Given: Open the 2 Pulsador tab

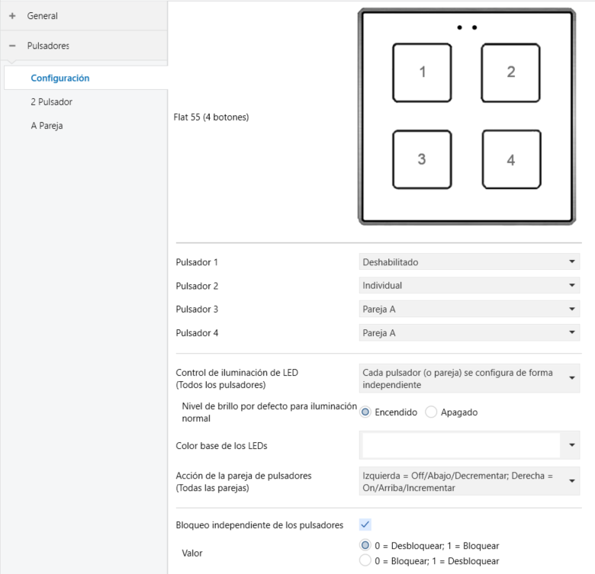Looking at the screenshot, I should [51, 102].
